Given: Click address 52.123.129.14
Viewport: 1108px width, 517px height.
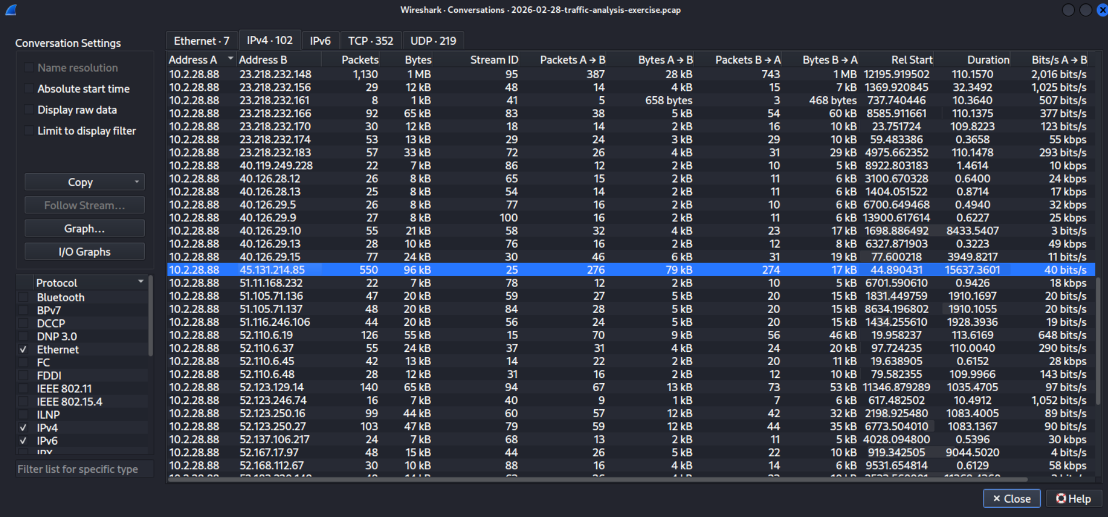Looking at the screenshot, I should tap(272, 387).
